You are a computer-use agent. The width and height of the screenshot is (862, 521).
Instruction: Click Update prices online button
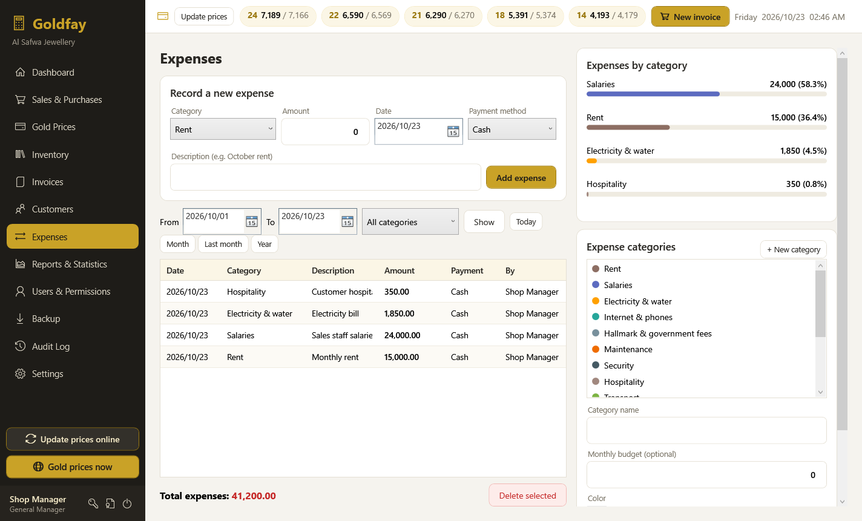[x=73, y=439]
